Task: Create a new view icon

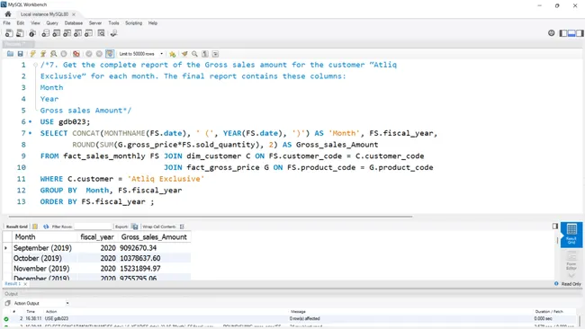Action: point(67,33)
